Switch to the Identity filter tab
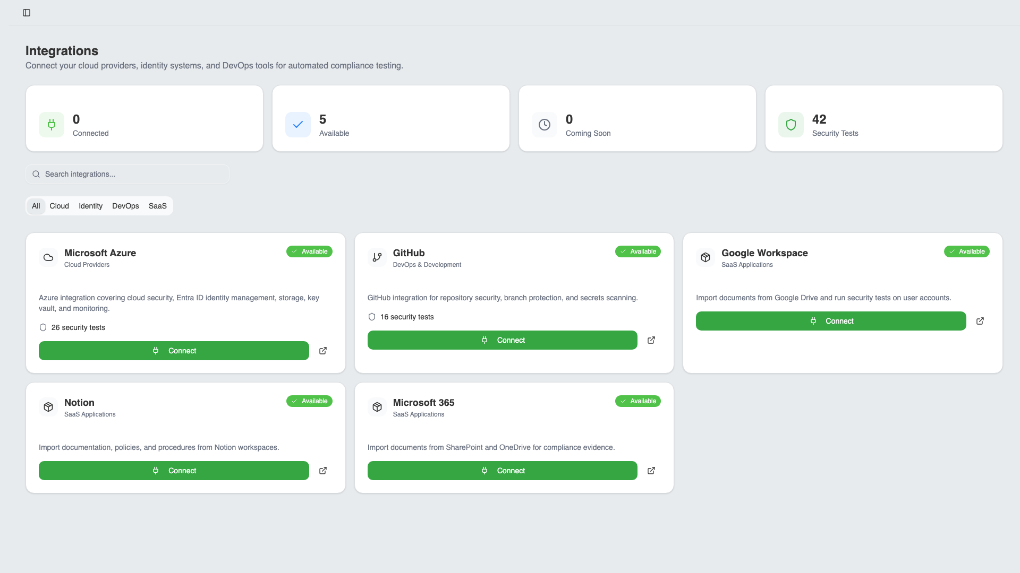 (x=90, y=206)
